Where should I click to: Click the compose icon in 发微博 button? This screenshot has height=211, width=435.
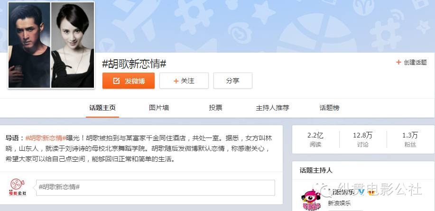click(116, 81)
